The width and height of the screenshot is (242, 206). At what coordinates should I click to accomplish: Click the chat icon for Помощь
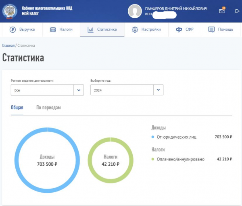pos(211,29)
